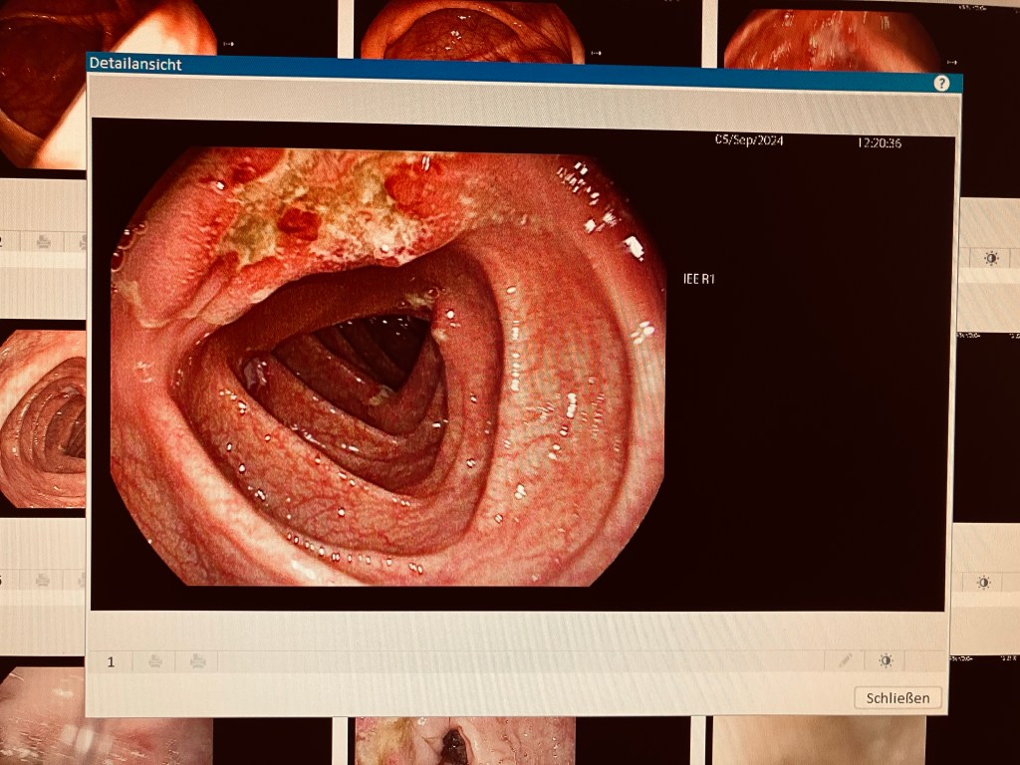The height and width of the screenshot is (765, 1020).
Task: Click the pencil edit icon in Detailansicht toolbar
Action: [x=845, y=660]
